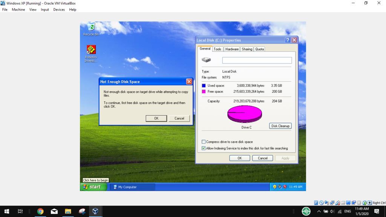Click VirtualBox audio status icon
Screen dimensions: 386x217
[327, 203]
